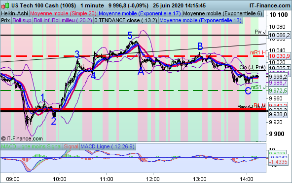Click 0 TENDANCE close ( 13 2) label
This screenshot has width=292, height=183.
[126, 21]
